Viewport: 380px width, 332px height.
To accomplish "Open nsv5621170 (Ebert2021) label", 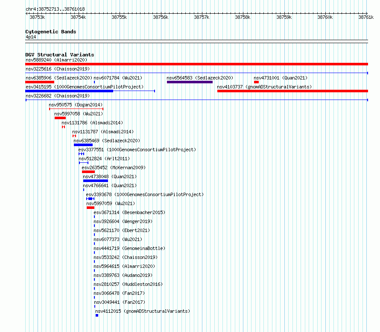I will pos(122,230).
